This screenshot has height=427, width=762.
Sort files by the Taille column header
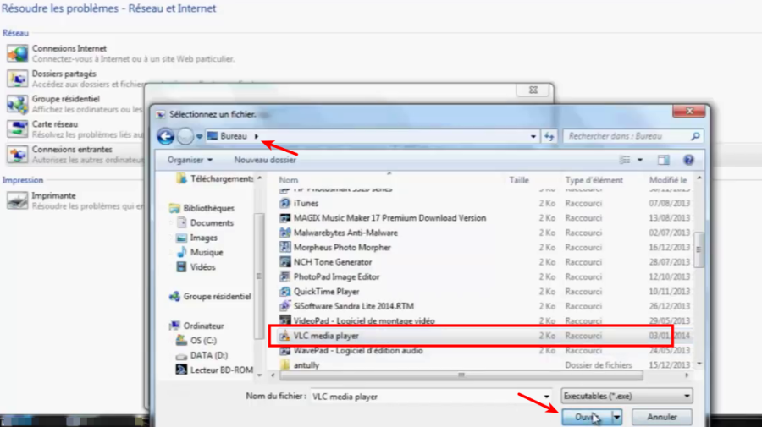519,180
